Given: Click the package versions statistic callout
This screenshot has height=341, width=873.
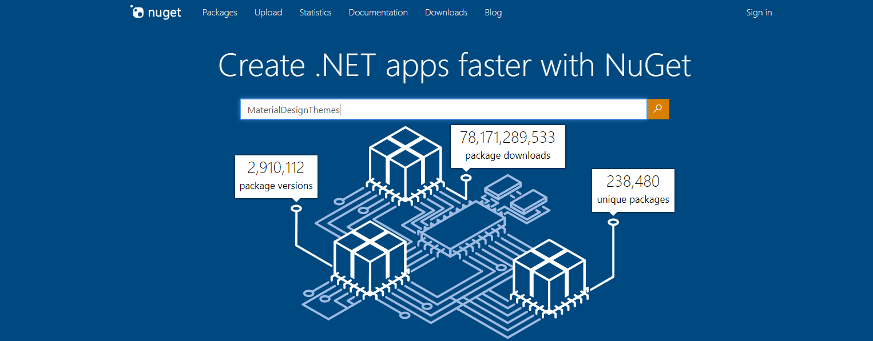Looking at the screenshot, I should click(276, 176).
